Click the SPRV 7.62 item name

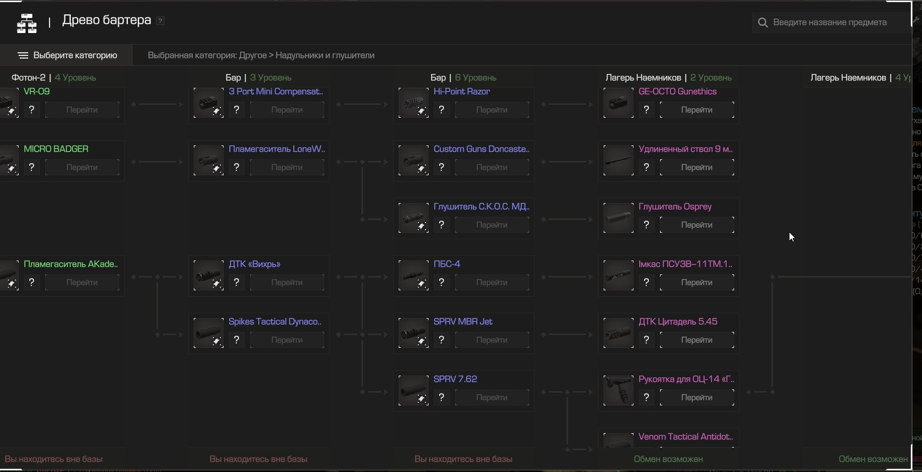pyautogui.click(x=455, y=379)
